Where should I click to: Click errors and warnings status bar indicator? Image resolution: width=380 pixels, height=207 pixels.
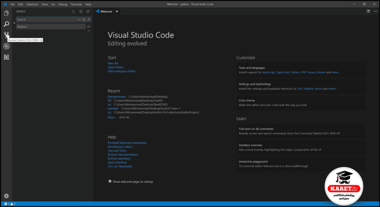pyautogui.click(x=10, y=204)
